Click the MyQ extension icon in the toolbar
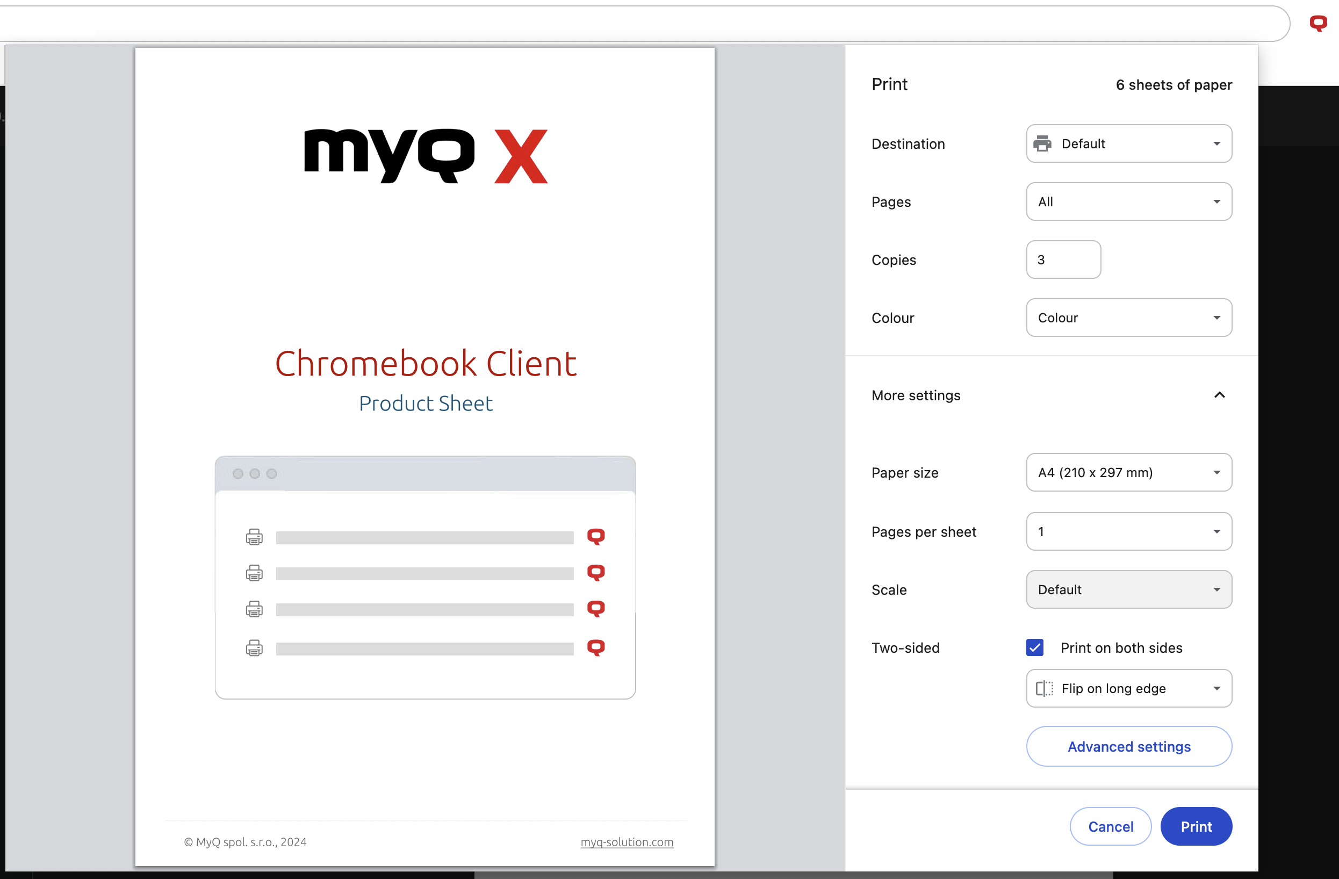The width and height of the screenshot is (1339, 879). coord(1318,24)
